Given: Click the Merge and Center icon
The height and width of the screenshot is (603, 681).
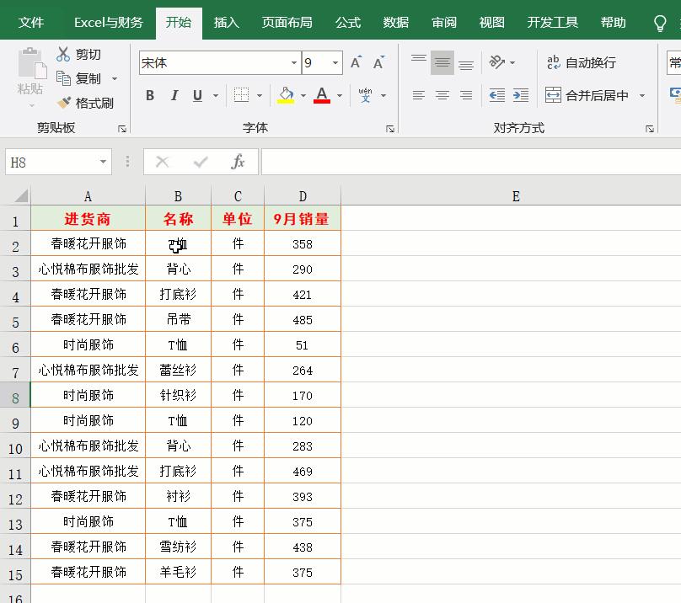Looking at the screenshot, I should tap(553, 95).
